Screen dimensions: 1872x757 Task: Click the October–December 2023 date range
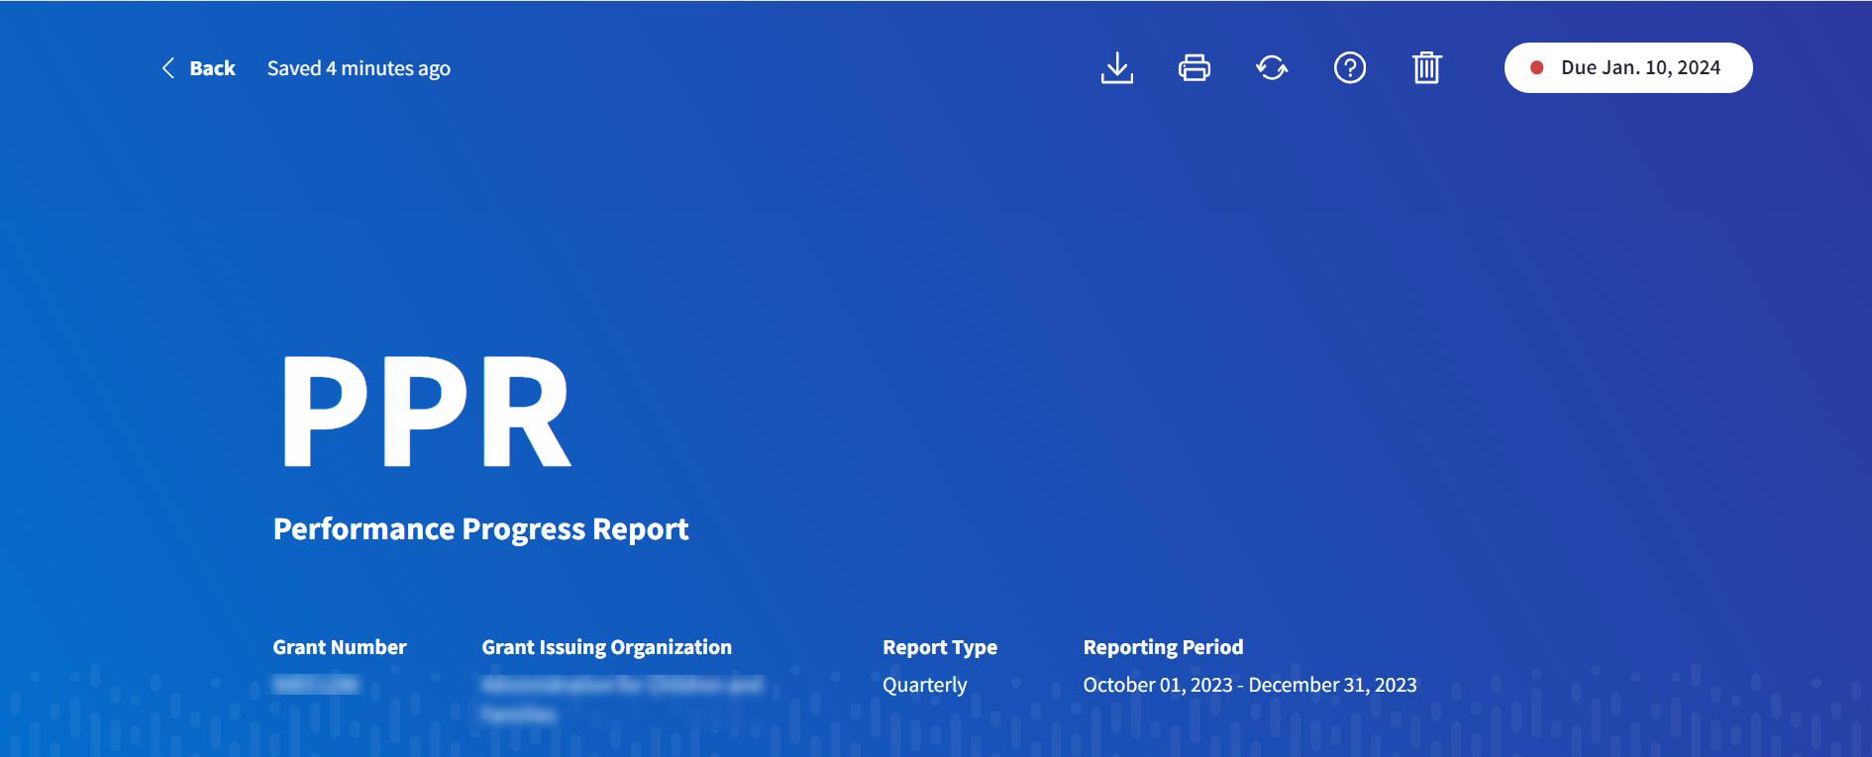point(1249,685)
